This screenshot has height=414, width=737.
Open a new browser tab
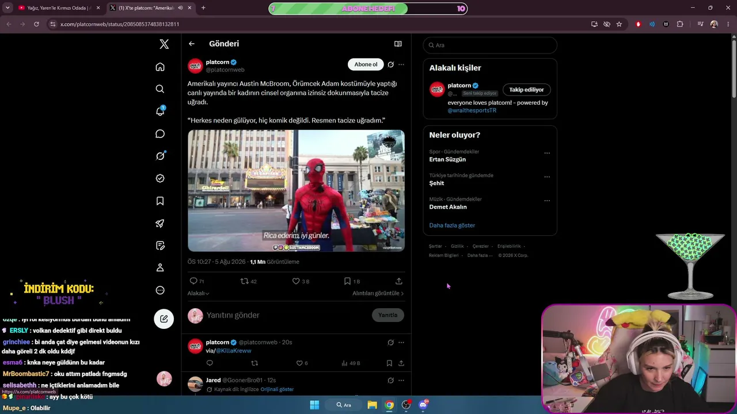pos(203,8)
